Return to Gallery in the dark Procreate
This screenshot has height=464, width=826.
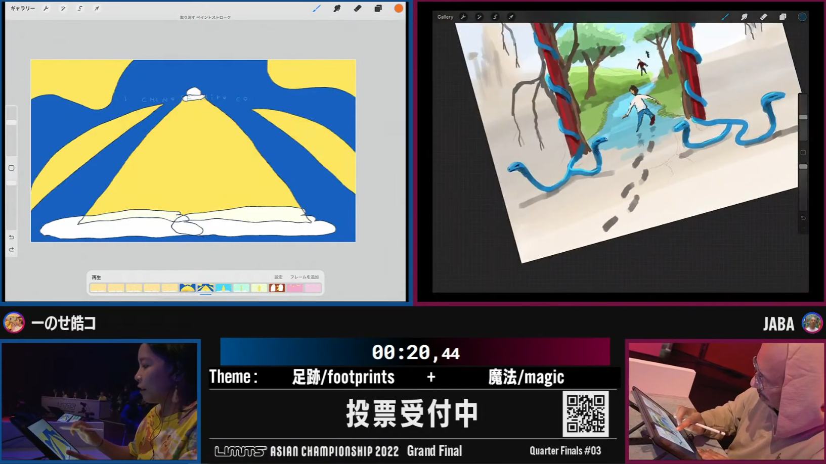(445, 17)
